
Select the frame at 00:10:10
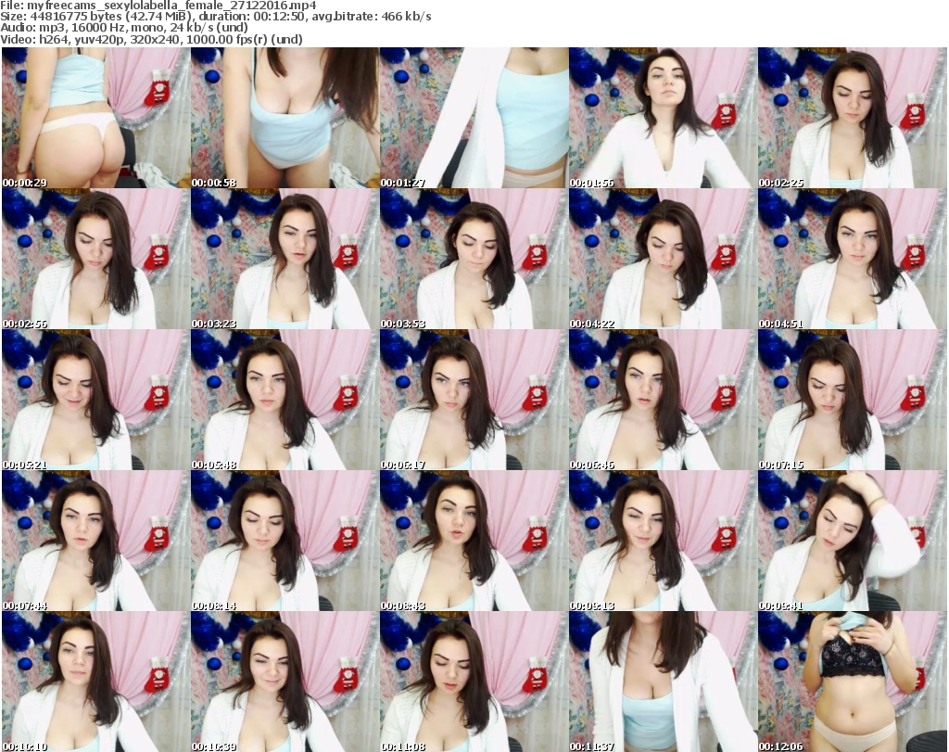tap(95, 682)
